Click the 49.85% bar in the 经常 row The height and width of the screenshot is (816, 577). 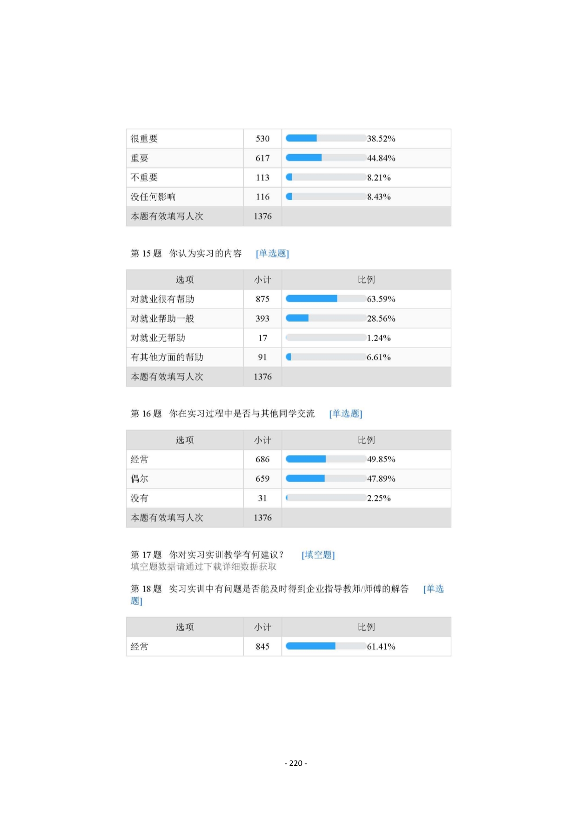[325, 459]
